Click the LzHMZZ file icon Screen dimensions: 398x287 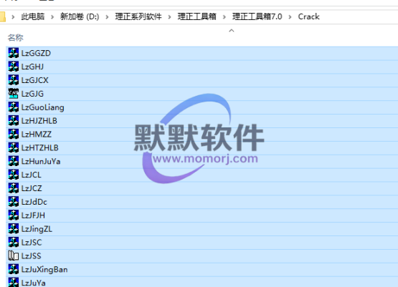13,134
